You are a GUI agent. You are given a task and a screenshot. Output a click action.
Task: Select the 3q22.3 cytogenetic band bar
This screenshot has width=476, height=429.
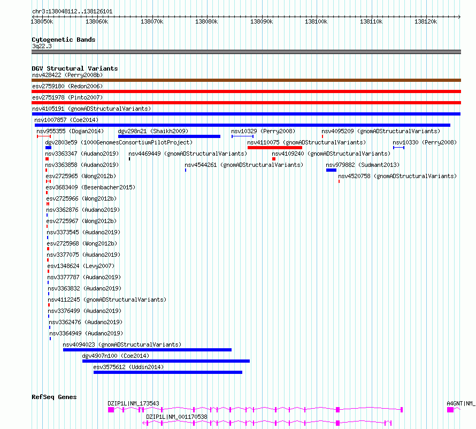click(246, 52)
